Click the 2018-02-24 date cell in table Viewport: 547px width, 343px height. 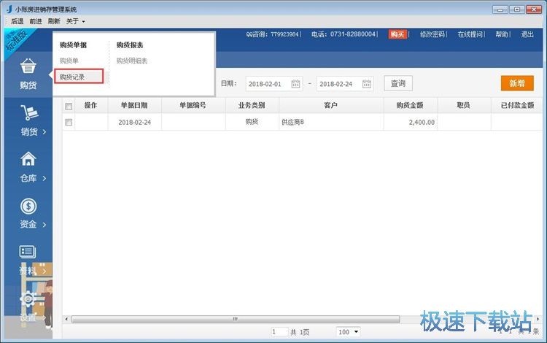click(x=135, y=123)
